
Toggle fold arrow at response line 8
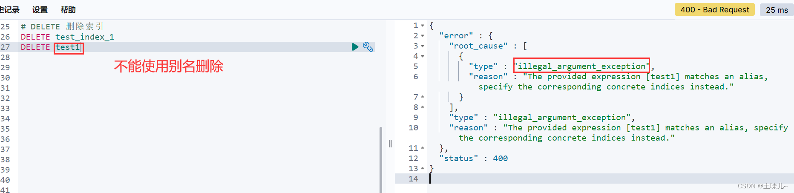pyautogui.click(x=423, y=107)
